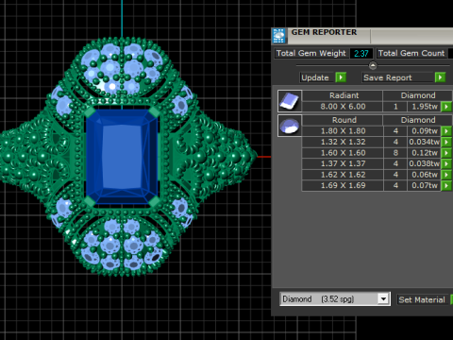
Task: Select the blue radiant center stone
Action: click(122, 157)
